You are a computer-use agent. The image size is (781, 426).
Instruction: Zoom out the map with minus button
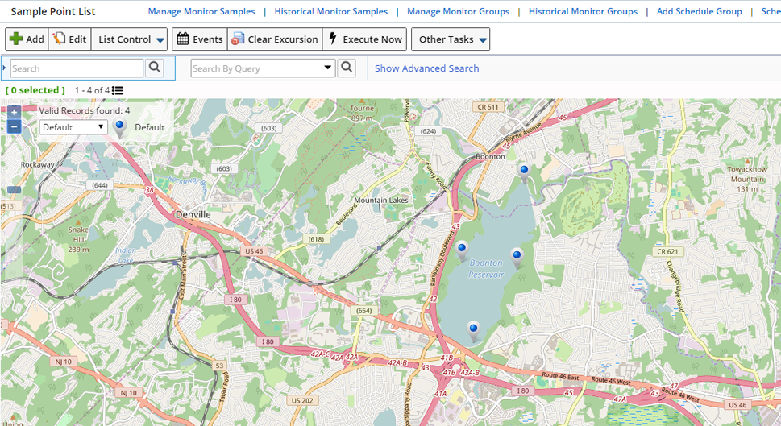[14, 127]
